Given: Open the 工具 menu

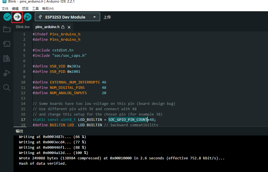Looking at the screenshot, I should point(35,8).
